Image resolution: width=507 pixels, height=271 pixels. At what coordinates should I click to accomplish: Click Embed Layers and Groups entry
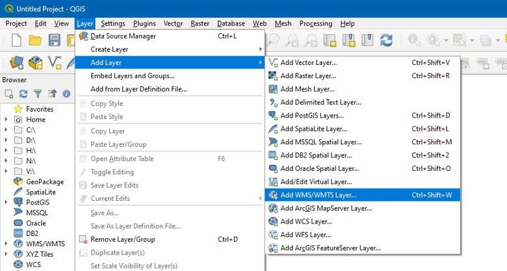(x=170, y=75)
